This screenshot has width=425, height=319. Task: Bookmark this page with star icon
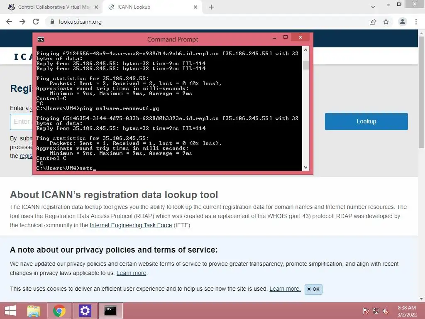[386, 22]
